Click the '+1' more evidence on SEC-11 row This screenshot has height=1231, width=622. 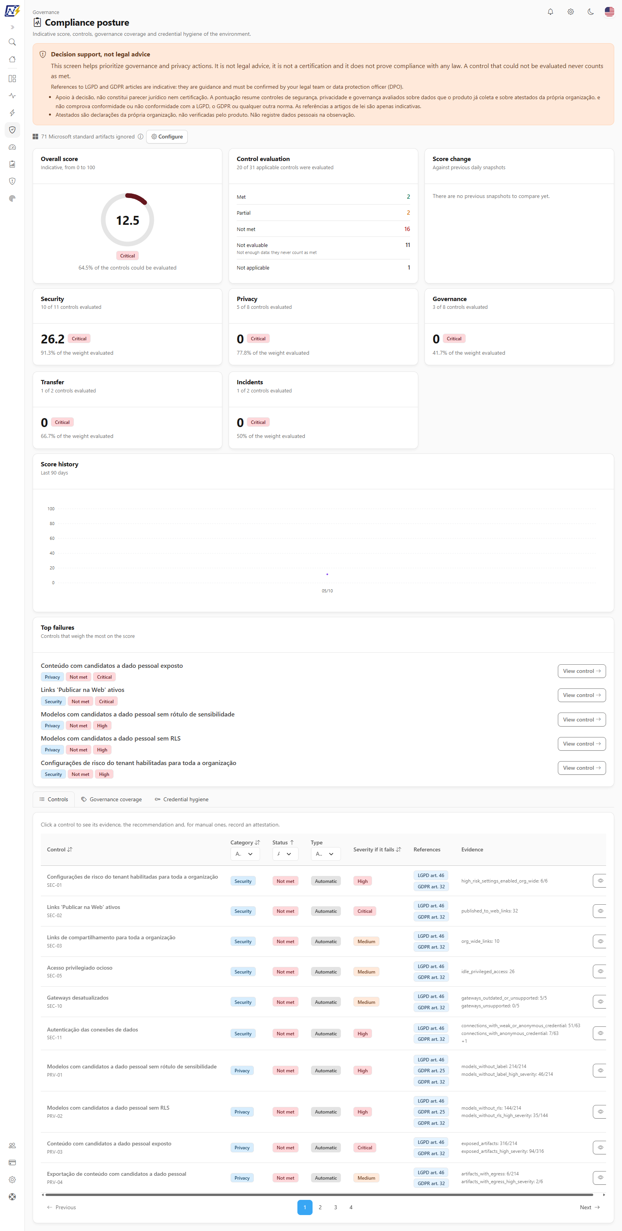click(464, 1041)
